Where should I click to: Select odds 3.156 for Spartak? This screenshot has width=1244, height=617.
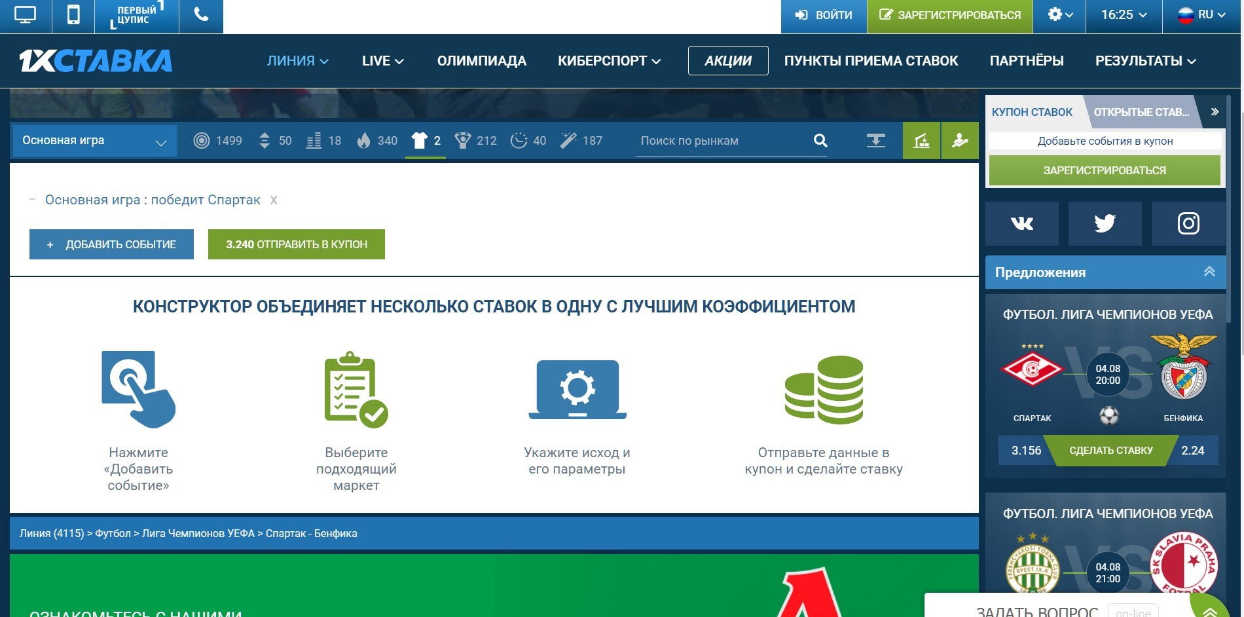1026,451
